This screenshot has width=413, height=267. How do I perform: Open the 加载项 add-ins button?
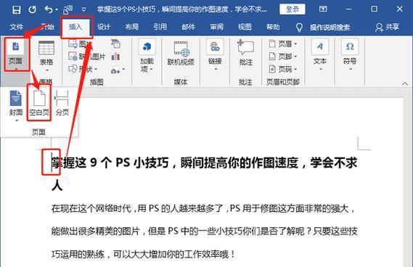pyautogui.click(x=147, y=56)
